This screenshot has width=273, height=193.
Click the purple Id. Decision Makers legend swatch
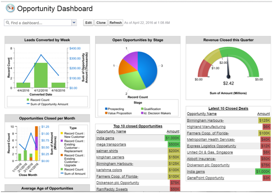click(142, 113)
